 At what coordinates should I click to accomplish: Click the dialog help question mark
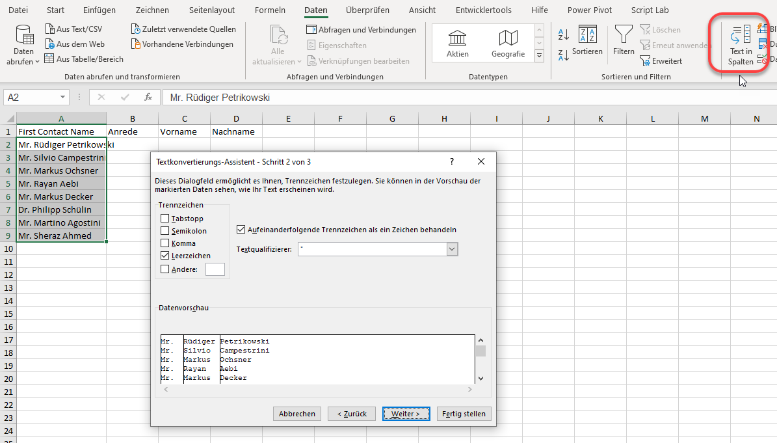coord(451,161)
